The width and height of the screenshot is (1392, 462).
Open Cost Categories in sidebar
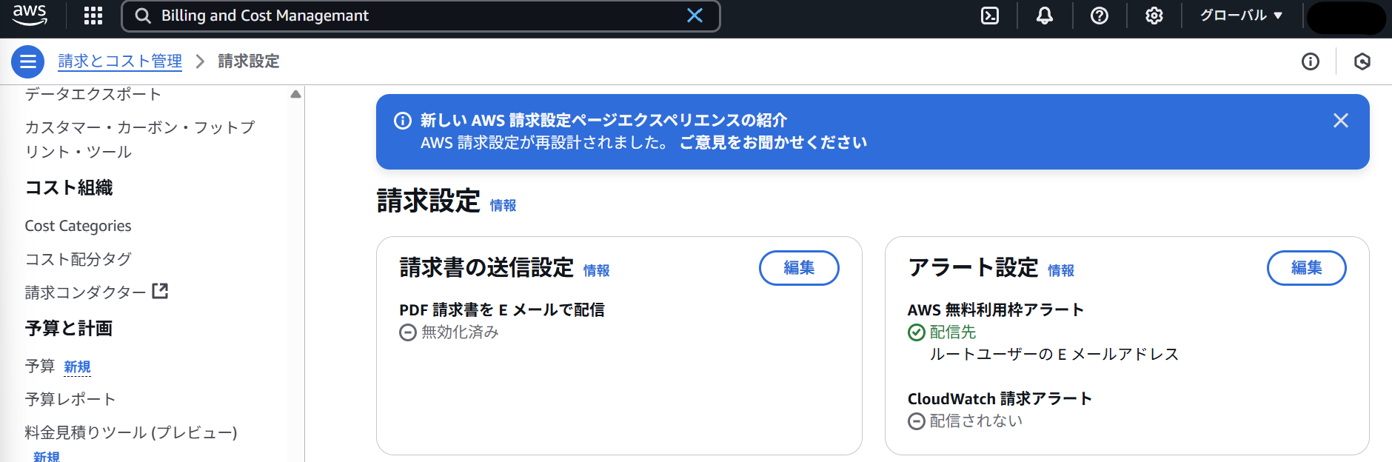pyautogui.click(x=78, y=226)
